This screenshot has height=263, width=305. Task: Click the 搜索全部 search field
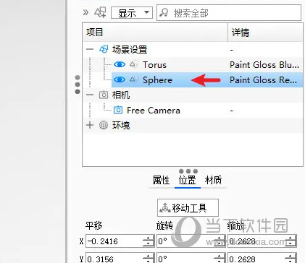(x=229, y=13)
